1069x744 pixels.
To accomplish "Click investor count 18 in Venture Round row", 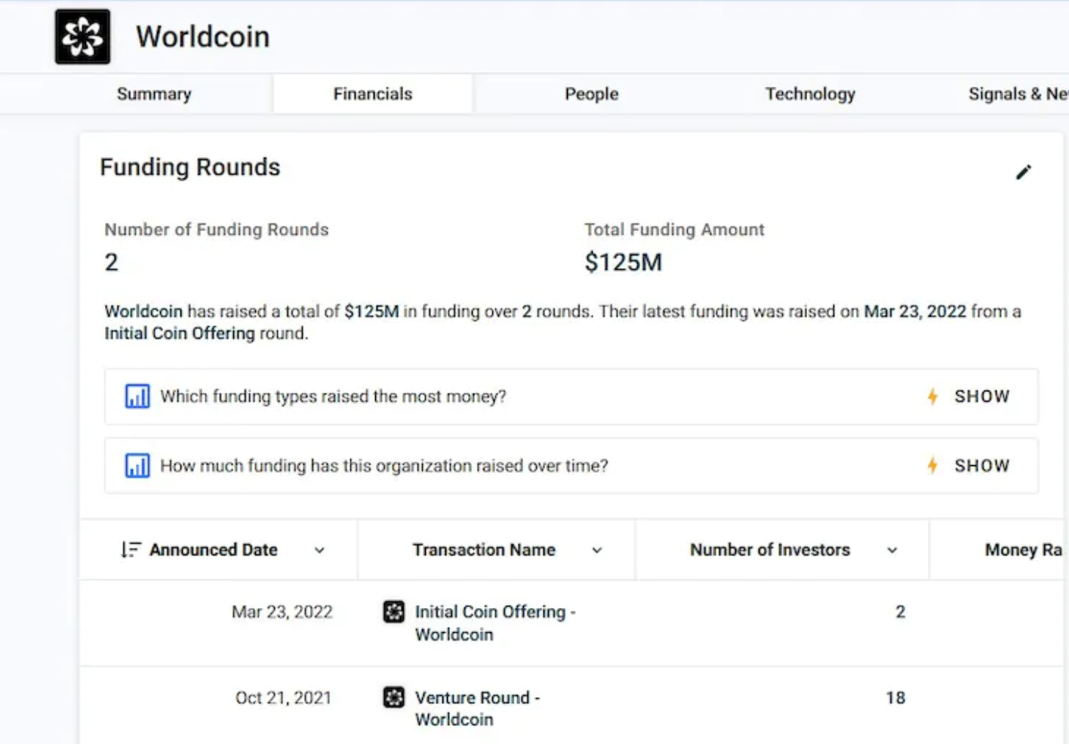I will (895, 698).
